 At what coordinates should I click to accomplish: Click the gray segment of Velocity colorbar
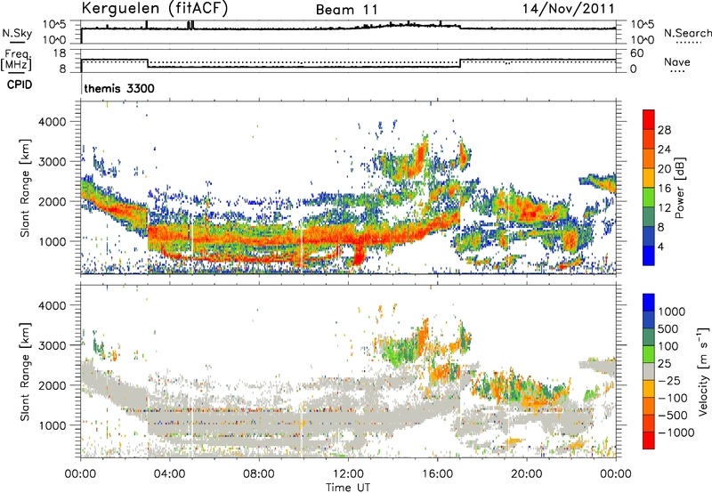coord(649,371)
